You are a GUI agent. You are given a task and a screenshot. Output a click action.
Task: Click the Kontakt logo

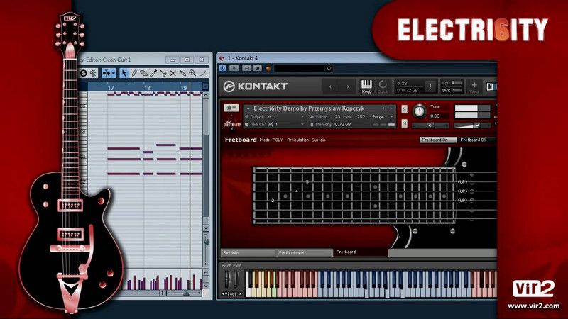tap(255, 86)
